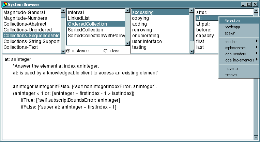This screenshot has height=142, width=260.
Task: Click 'move to...' in the context menu
Action: coord(232,69)
